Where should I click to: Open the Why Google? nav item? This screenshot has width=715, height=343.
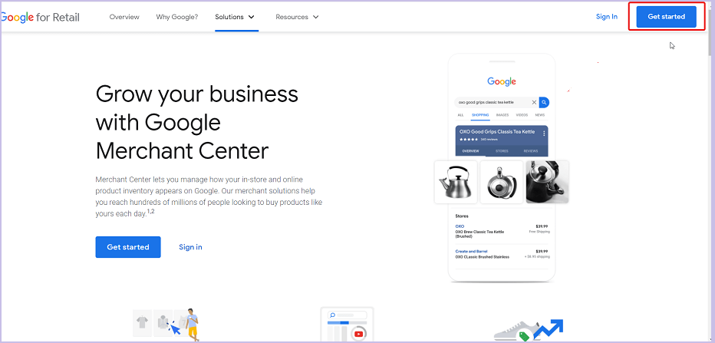(x=177, y=17)
